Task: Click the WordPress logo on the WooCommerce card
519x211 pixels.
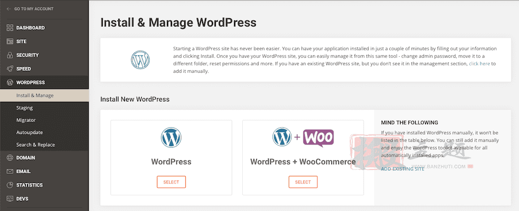Action: 282,137
